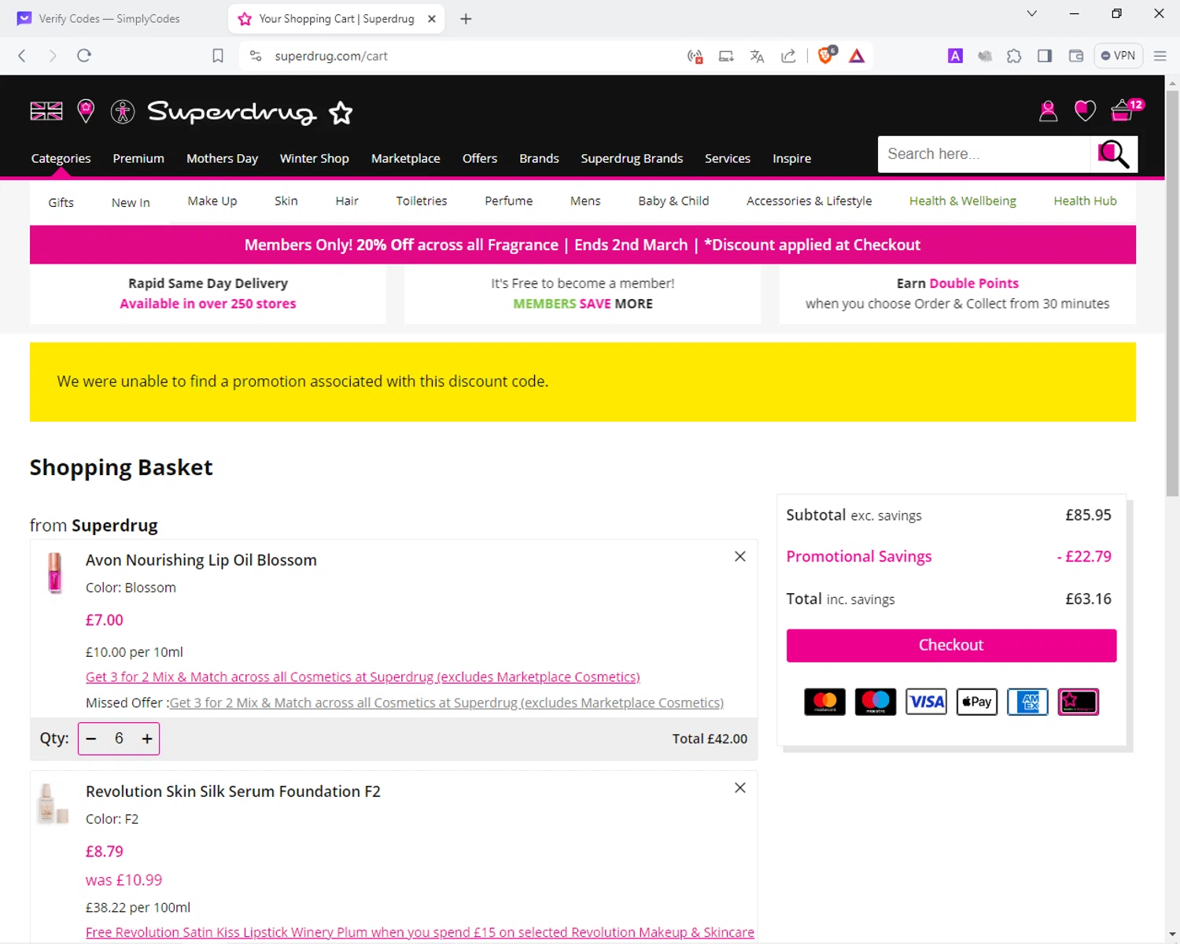Open the Categories menu

tap(61, 158)
